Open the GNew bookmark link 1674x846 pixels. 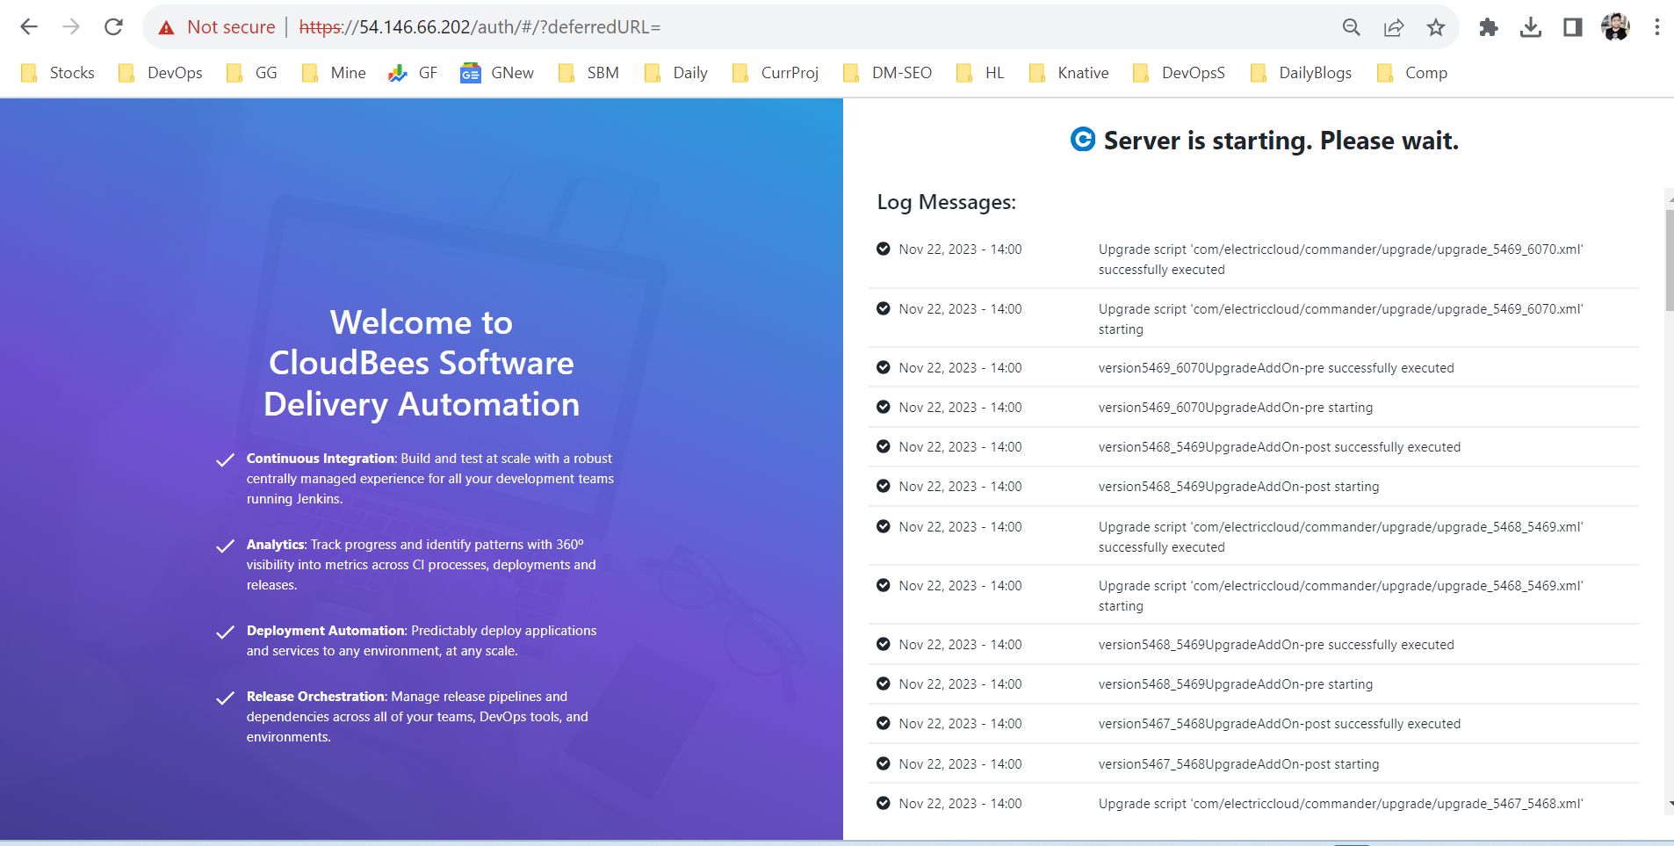click(x=497, y=73)
